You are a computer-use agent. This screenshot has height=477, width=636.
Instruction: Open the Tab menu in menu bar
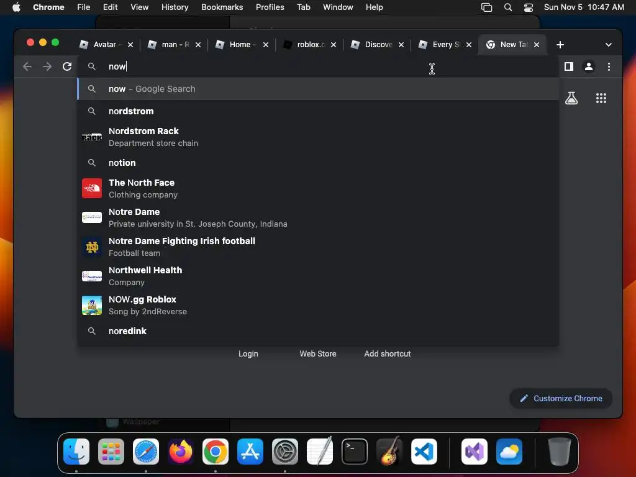(303, 7)
